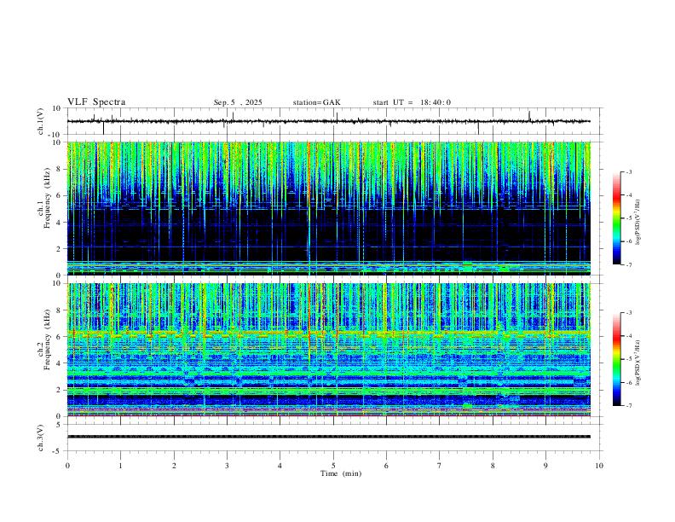Click the date label "Sep. 5 , 2025"

[x=238, y=102]
